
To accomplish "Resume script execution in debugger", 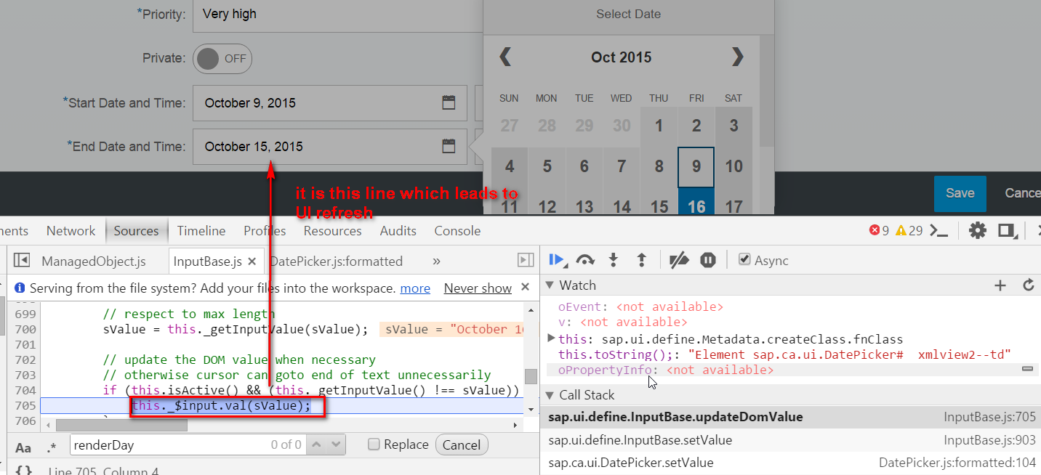I will click(558, 260).
